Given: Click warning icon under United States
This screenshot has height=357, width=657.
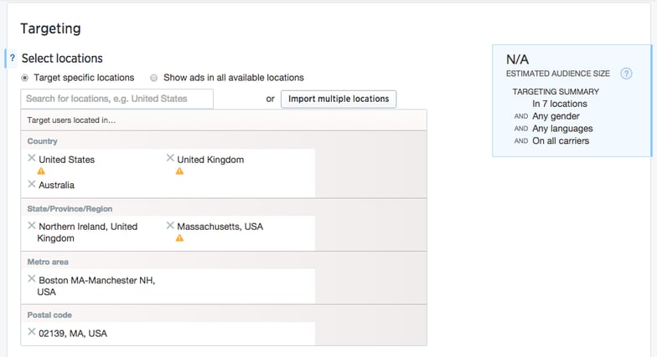Looking at the screenshot, I should click(x=41, y=171).
